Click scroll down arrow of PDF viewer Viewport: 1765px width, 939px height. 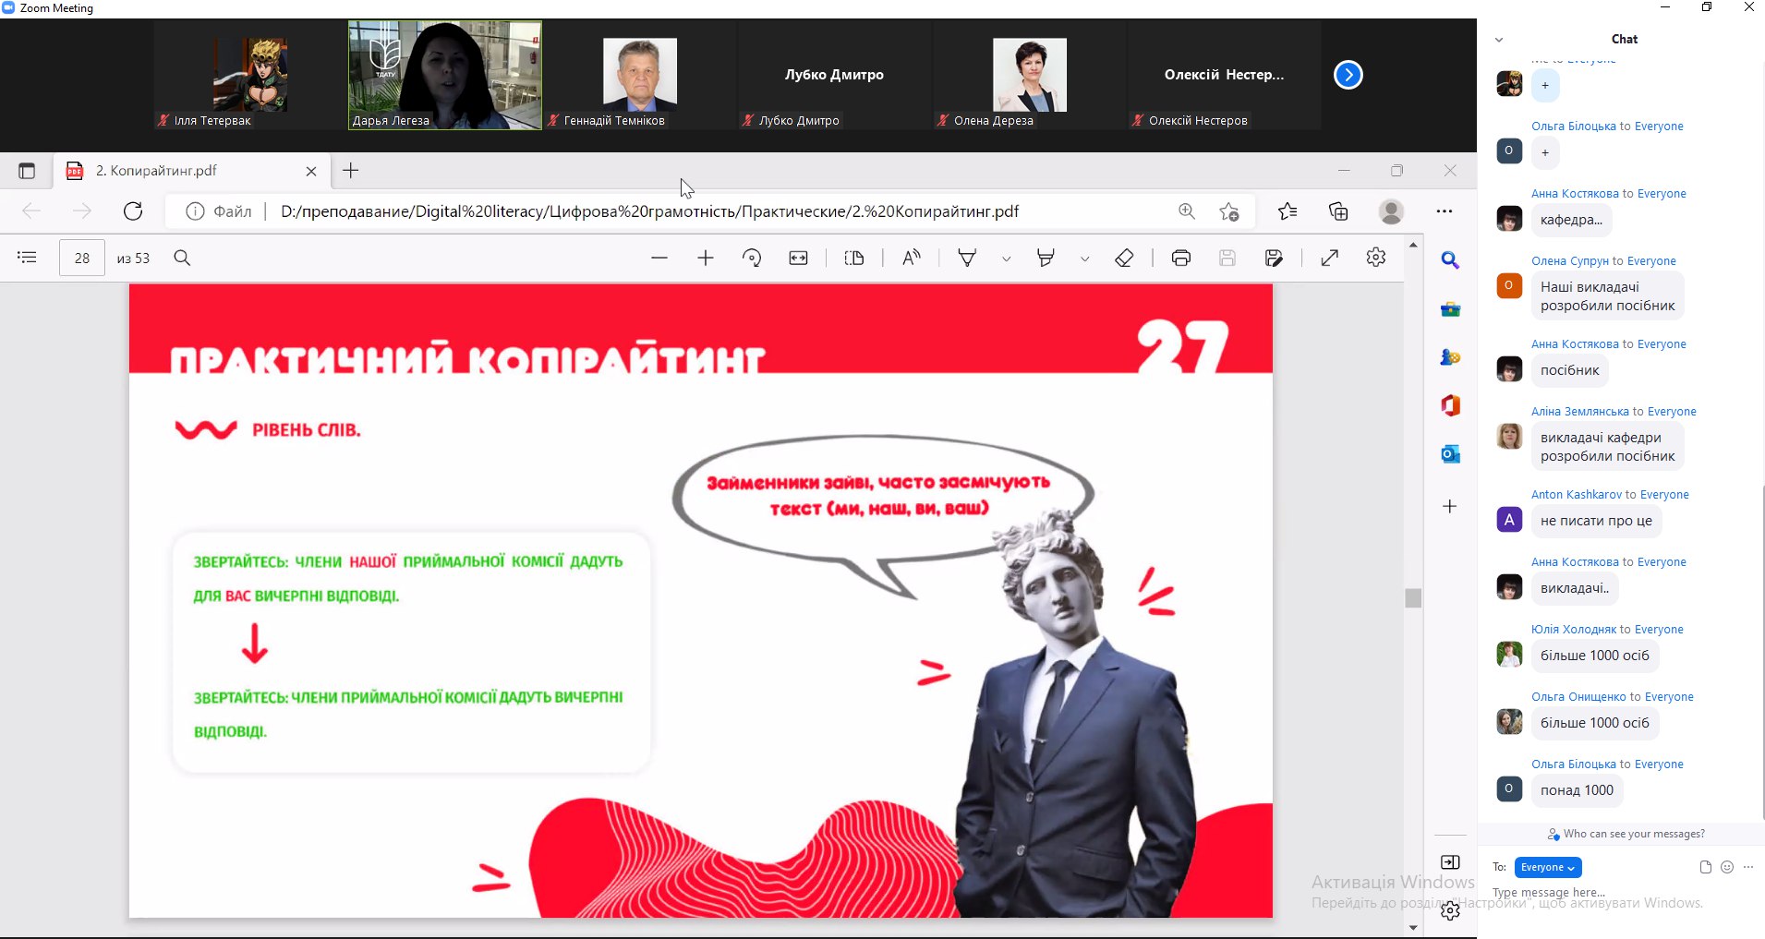click(1413, 928)
